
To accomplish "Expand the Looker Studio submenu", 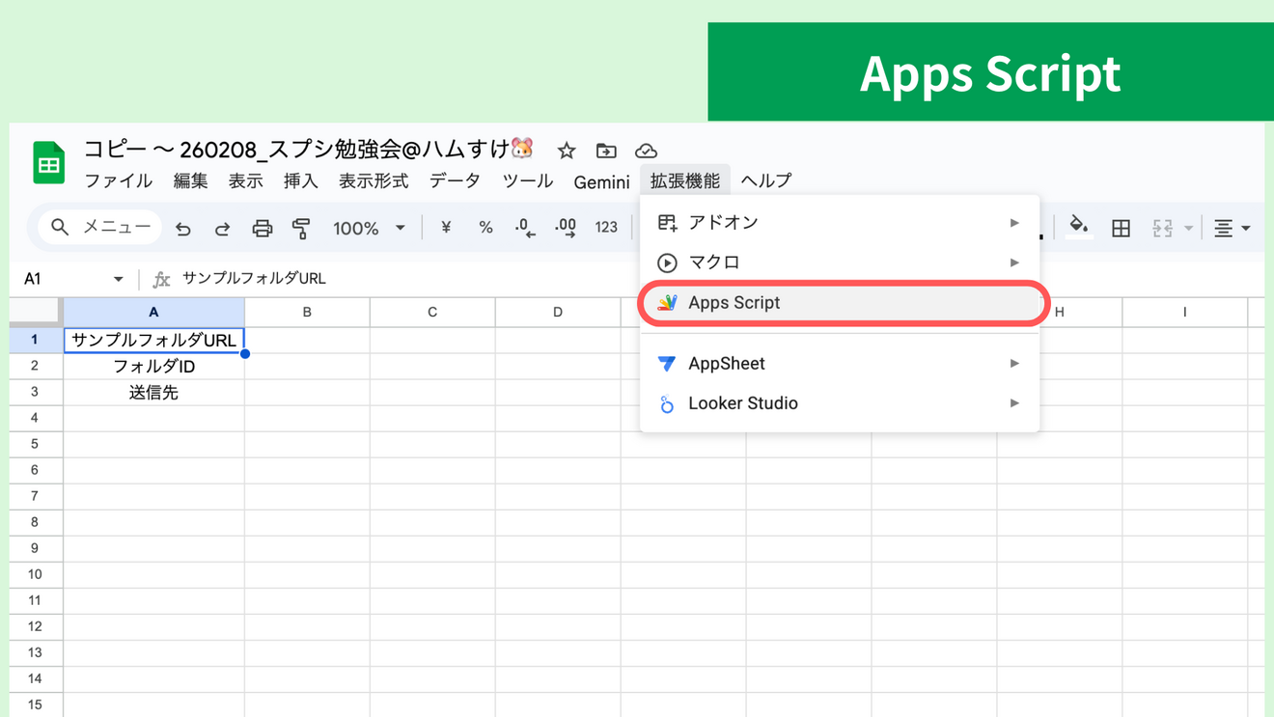I will click(x=840, y=403).
